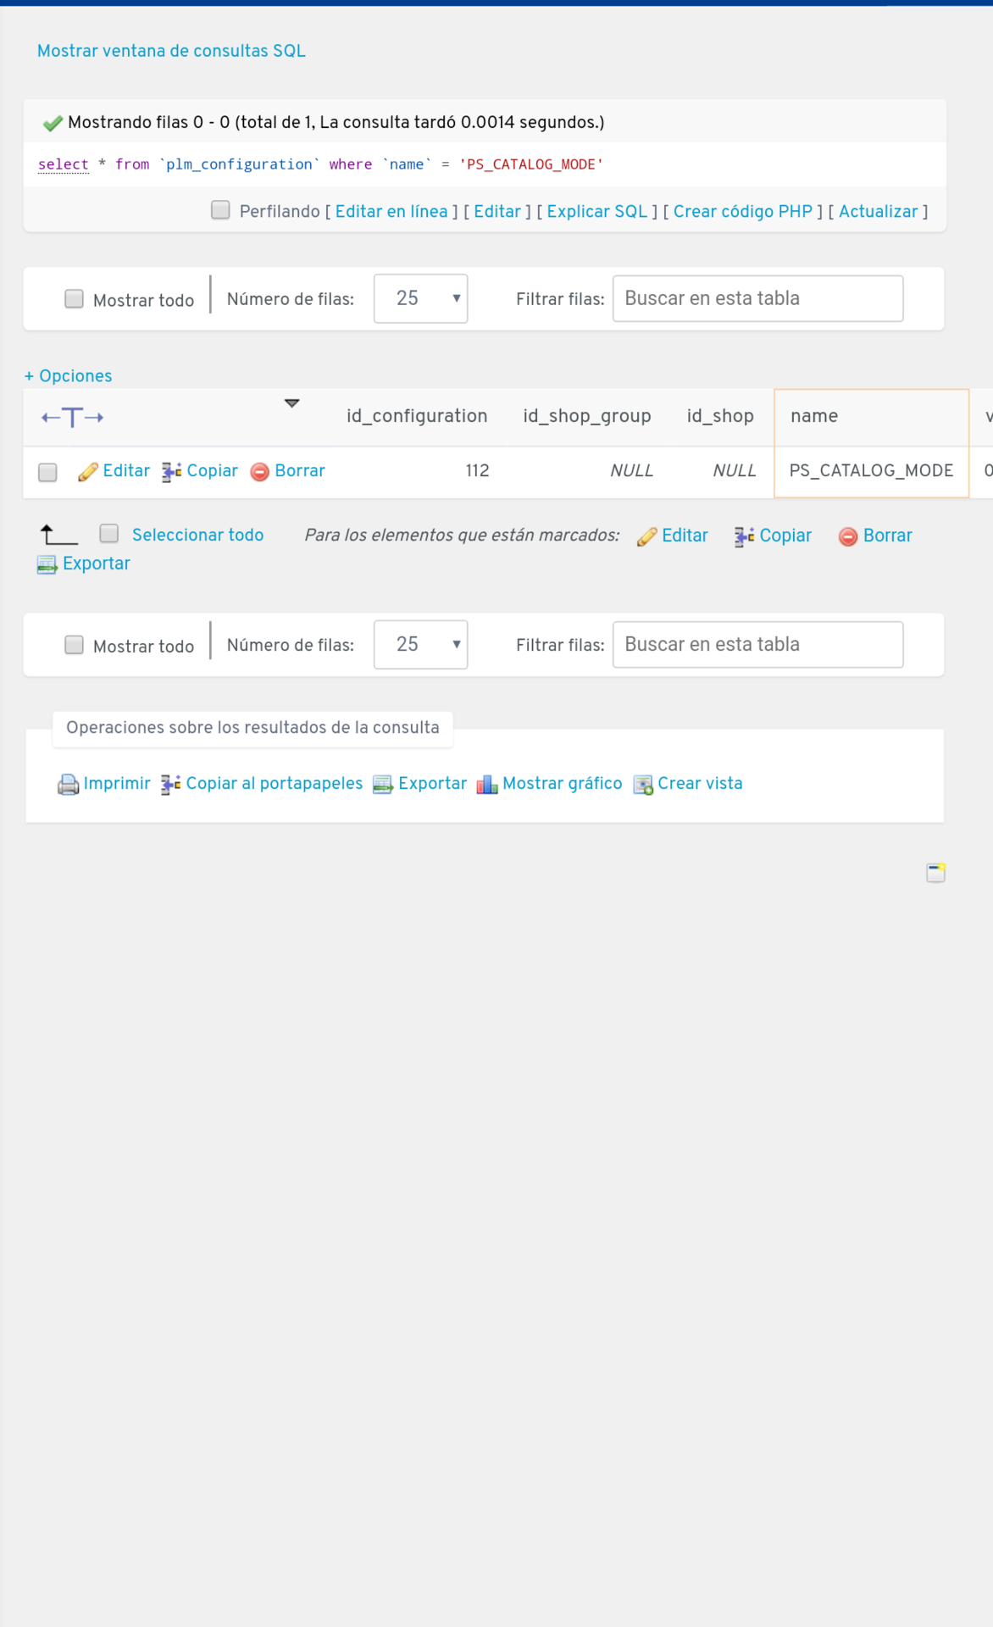Open the column header dropdown triangle
Screen dimensions: 993x1627
point(292,403)
